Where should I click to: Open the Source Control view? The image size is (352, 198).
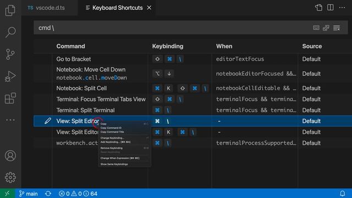[10, 54]
